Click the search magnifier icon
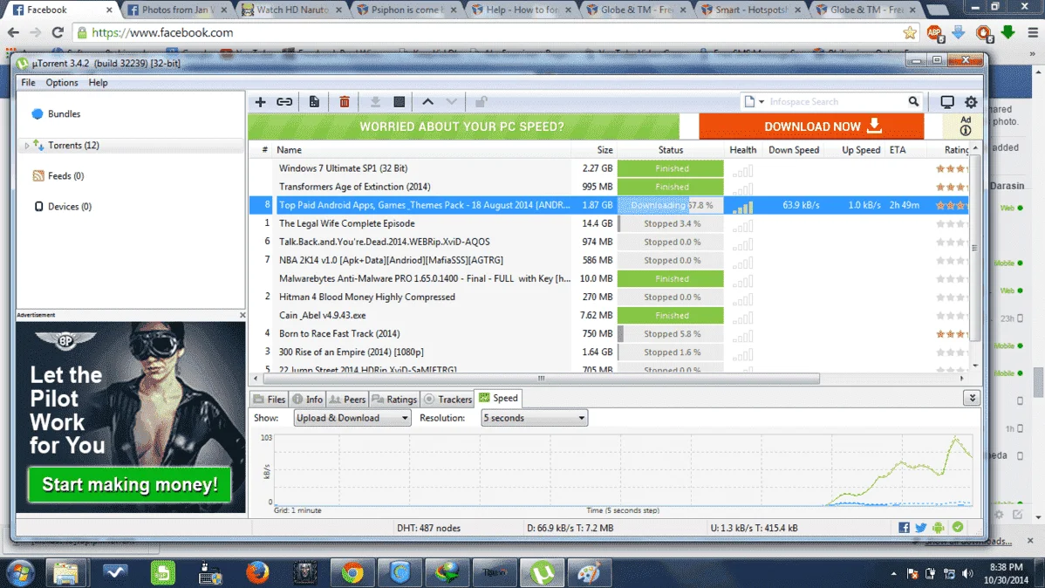 (913, 101)
